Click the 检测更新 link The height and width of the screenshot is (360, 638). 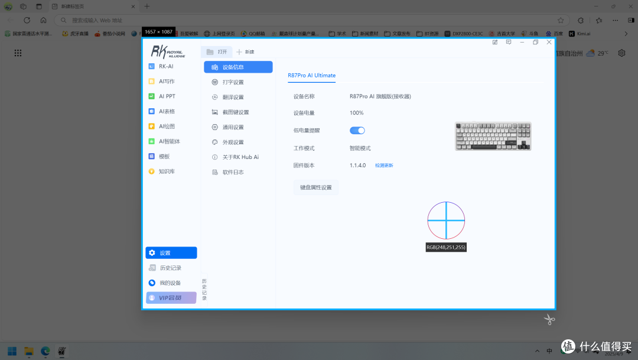[384, 166]
